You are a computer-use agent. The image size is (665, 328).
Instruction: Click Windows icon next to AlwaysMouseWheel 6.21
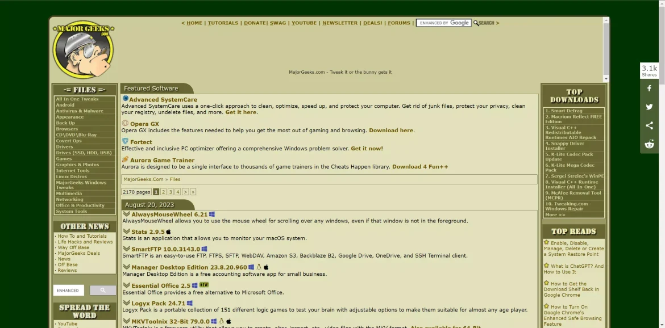point(211,214)
